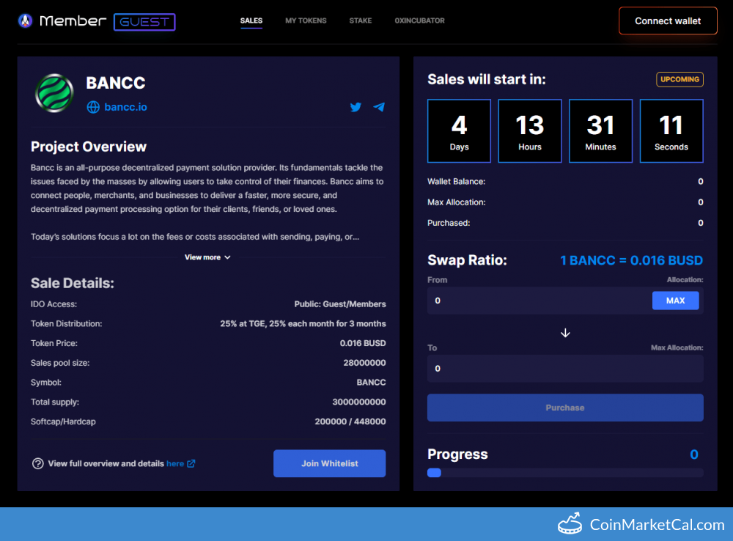Go to the Stake tab
Image resolution: width=733 pixels, height=541 pixels.
[360, 21]
